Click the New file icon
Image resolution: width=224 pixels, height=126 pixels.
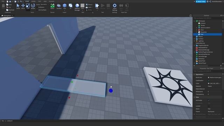pos(7,1)
